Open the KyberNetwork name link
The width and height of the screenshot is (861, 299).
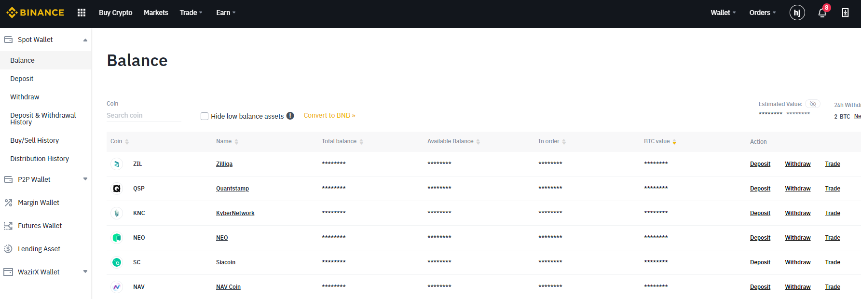pos(235,213)
